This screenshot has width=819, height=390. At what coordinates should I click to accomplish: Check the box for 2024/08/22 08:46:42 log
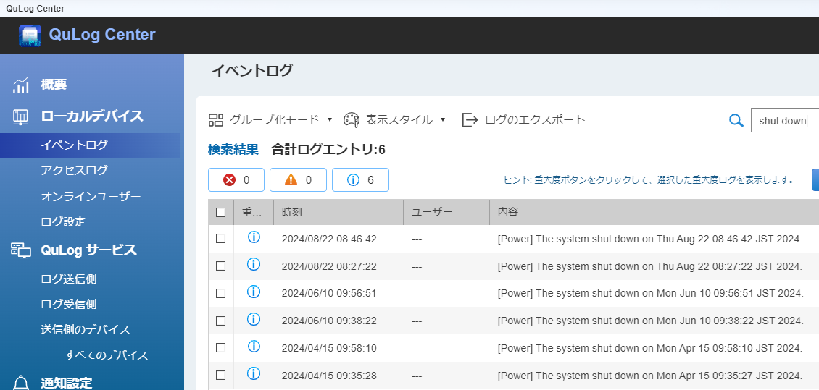coord(220,238)
